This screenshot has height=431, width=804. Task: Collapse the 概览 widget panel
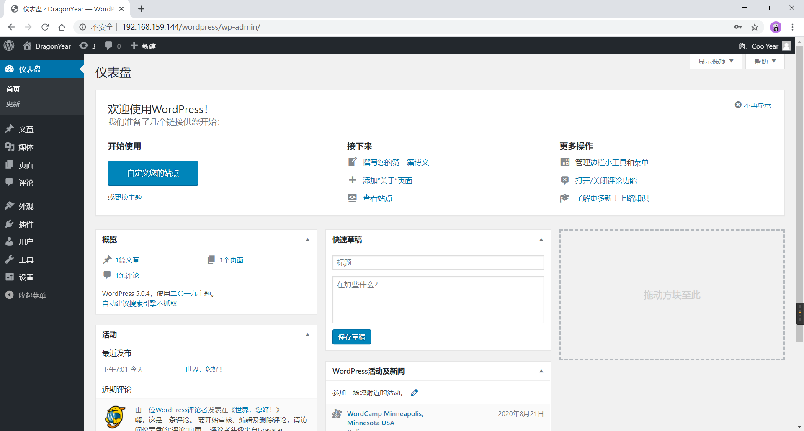click(307, 240)
